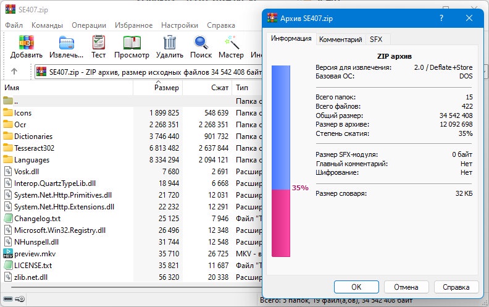Select Interop.QuartzTypeLib.dll file name
The height and width of the screenshot is (307, 489).
point(55,183)
